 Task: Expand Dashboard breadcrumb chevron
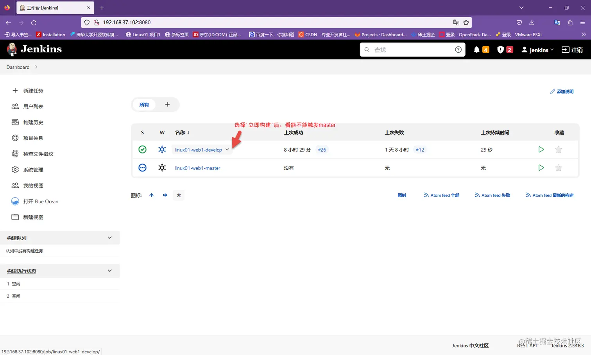click(36, 67)
